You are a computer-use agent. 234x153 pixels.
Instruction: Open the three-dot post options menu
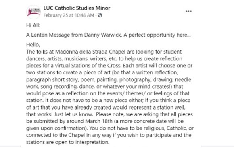(x=188, y=11)
